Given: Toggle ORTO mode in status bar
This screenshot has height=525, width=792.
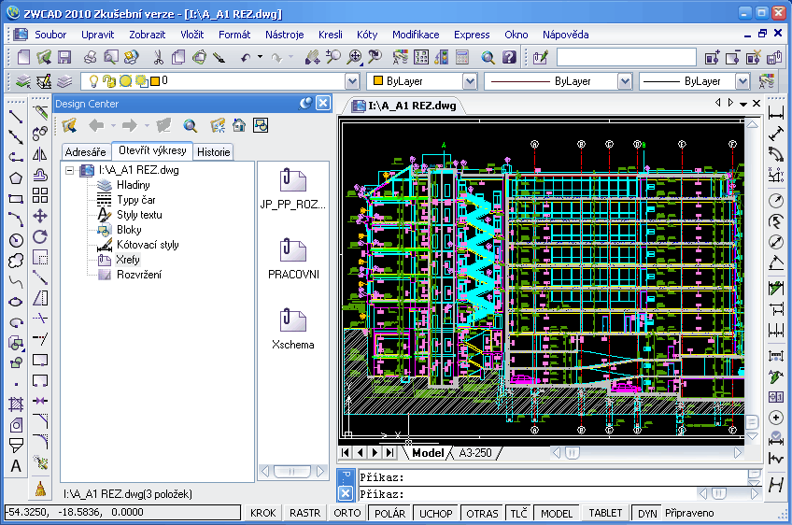Looking at the screenshot, I should click(x=346, y=513).
